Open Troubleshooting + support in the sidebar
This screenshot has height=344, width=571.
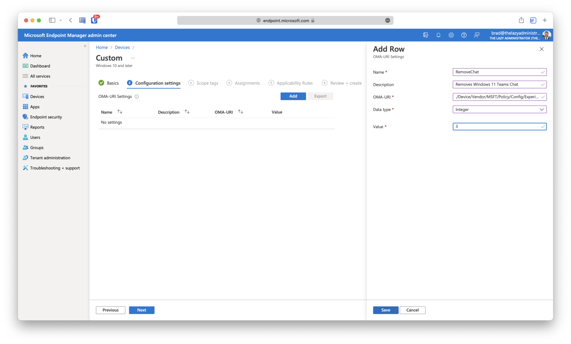point(51,168)
